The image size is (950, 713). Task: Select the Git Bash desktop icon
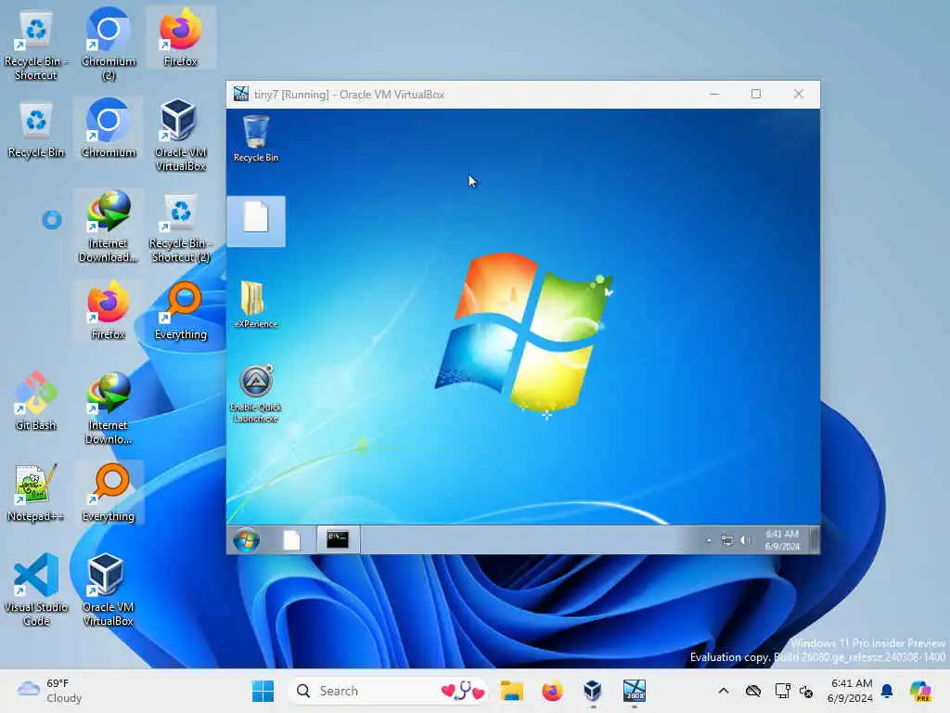click(x=36, y=402)
